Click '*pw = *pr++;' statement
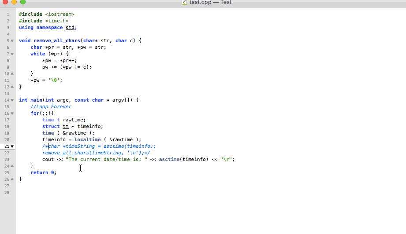The width and height of the screenshot is (406, 234). coord(60,60)
